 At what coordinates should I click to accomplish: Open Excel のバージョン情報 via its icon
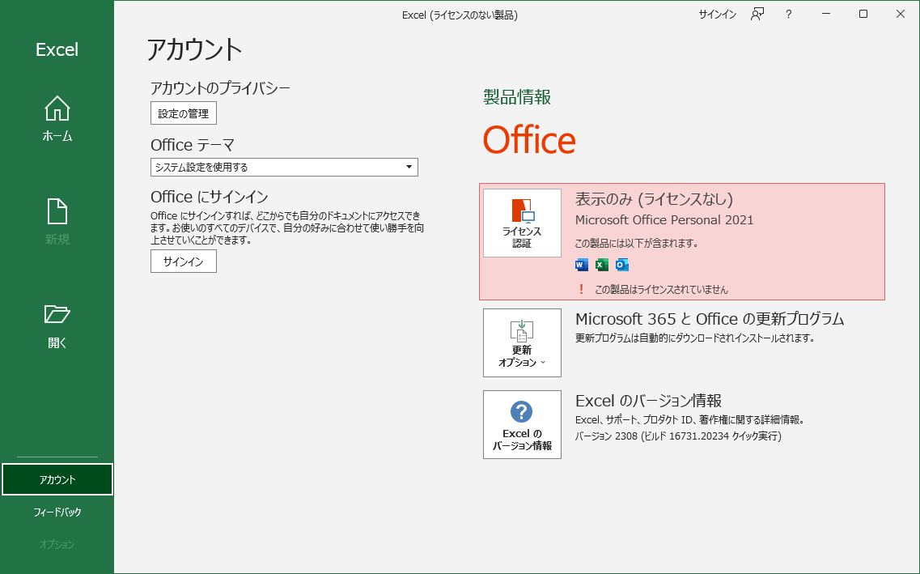click(x=522, y=424)
